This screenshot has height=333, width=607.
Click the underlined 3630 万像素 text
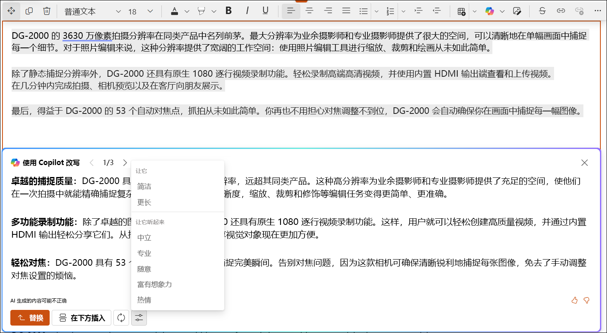click(87, 36)
